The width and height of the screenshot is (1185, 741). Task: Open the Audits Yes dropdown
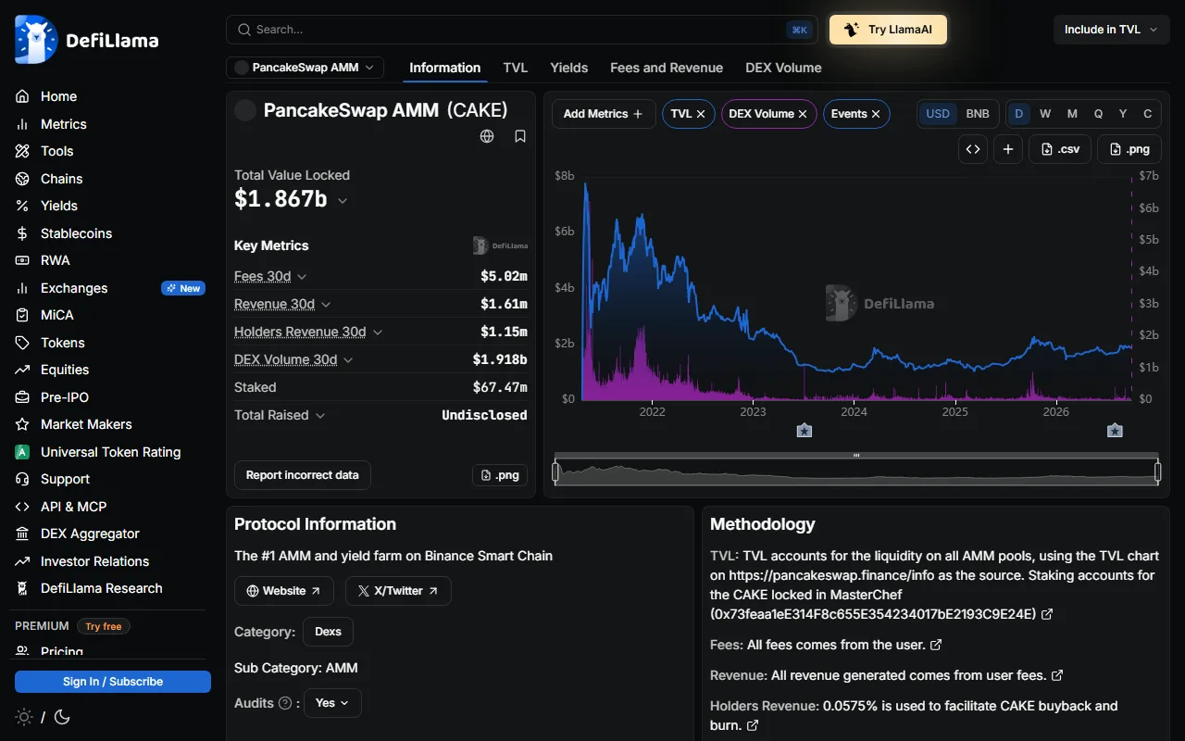pos(332,703)
